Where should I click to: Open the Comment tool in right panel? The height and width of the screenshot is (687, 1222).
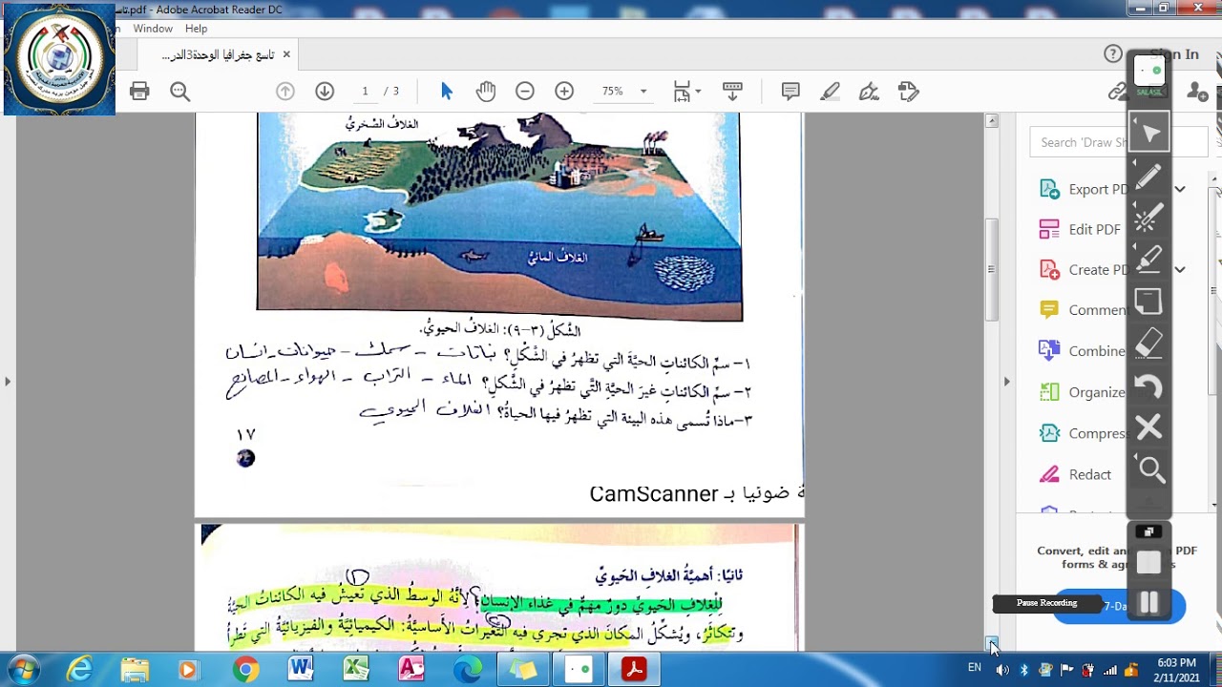coord(1084,310)
